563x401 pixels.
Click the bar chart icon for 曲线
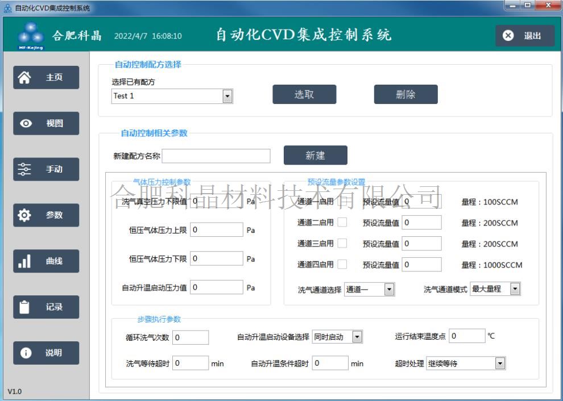[26, 261]
